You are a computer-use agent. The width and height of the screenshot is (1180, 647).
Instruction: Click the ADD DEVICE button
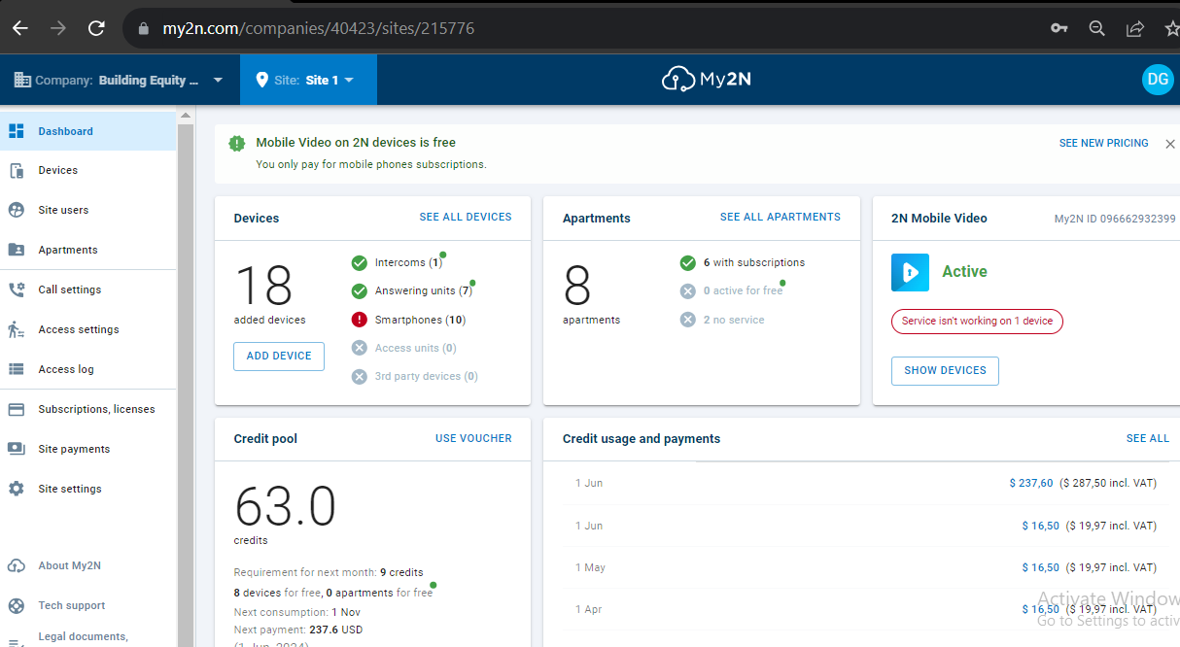tap(279, 356)
